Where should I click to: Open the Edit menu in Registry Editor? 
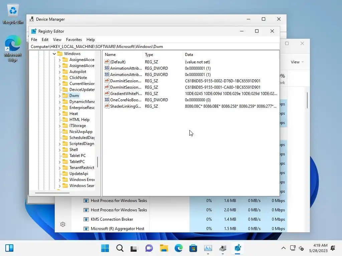(x=45, y=40)
